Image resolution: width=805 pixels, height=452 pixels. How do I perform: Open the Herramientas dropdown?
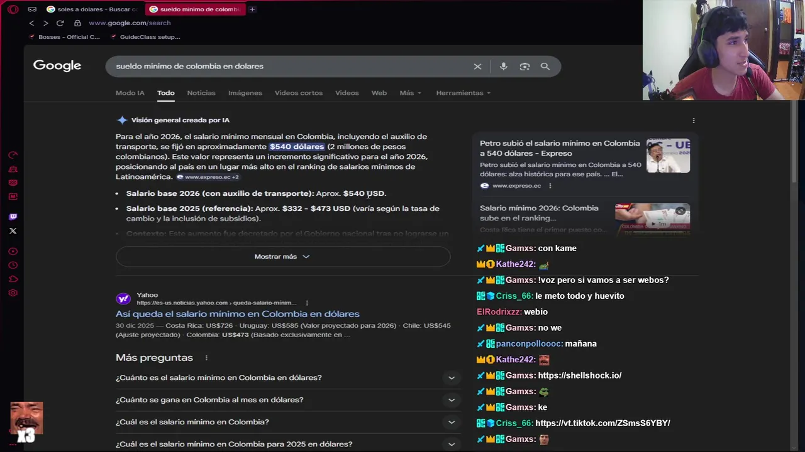[x=464, y=93]
